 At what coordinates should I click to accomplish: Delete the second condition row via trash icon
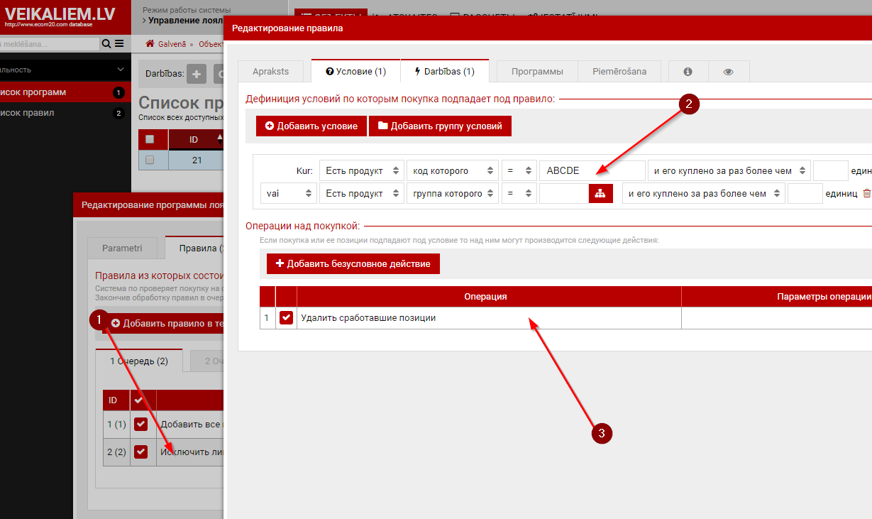point(866,194)
